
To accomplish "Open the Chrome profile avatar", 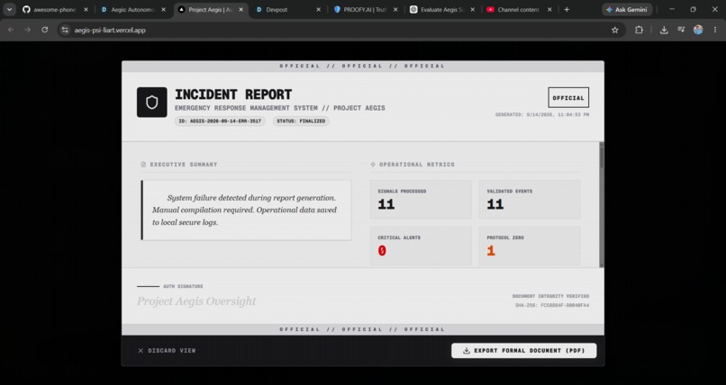I will pos(698,30).
